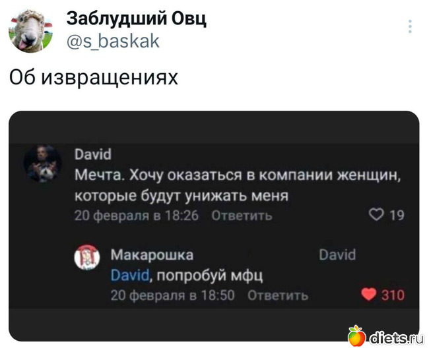
Task: Click Ответить under David's comment
Action: click(x=242, y=216)
